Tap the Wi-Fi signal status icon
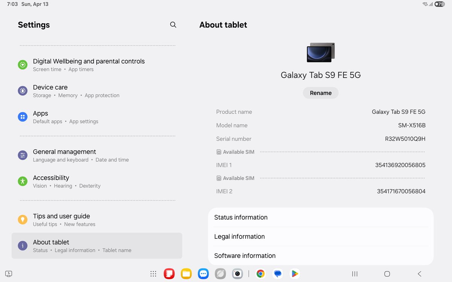452x282 pixels. [x=425, y=4]
